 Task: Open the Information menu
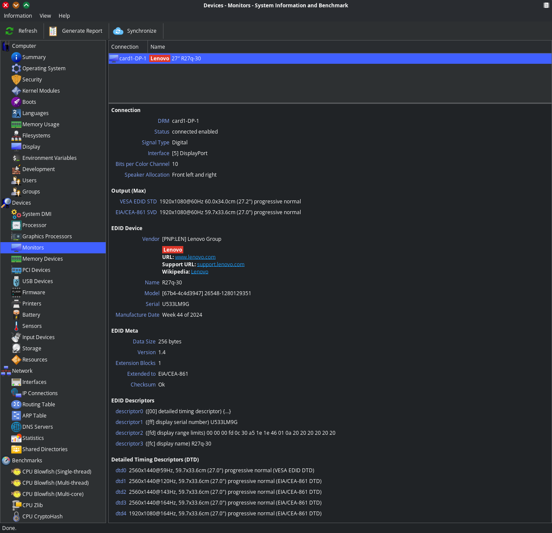point(18,16)
